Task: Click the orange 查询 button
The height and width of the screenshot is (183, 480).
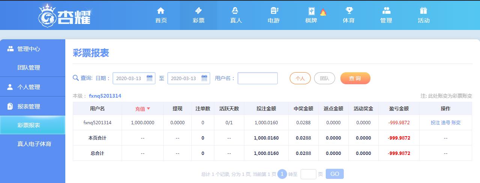Action: [355, 78]
